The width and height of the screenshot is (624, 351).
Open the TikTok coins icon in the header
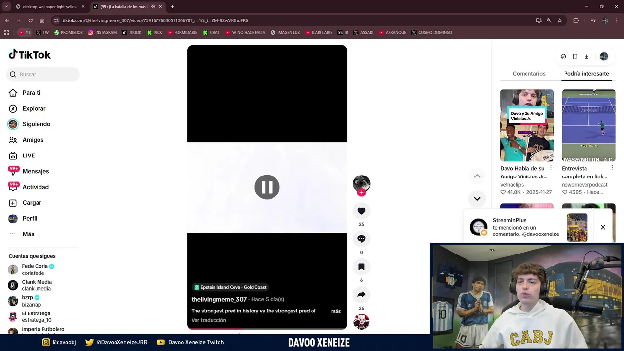(x=564, y=57)
